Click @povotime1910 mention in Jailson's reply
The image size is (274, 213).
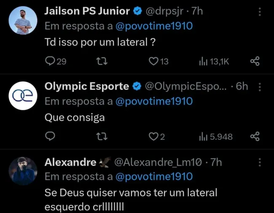click(x=153, y=26)
